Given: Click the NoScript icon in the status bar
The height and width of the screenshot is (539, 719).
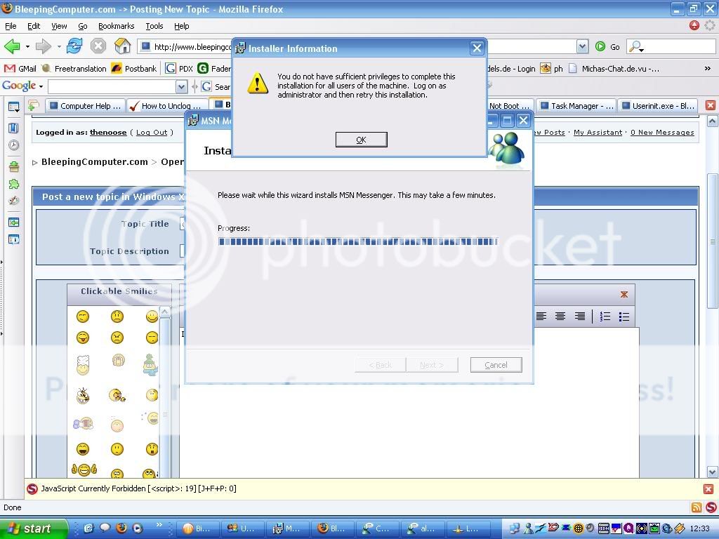Looking at the screenshot, I should [711, 507].
